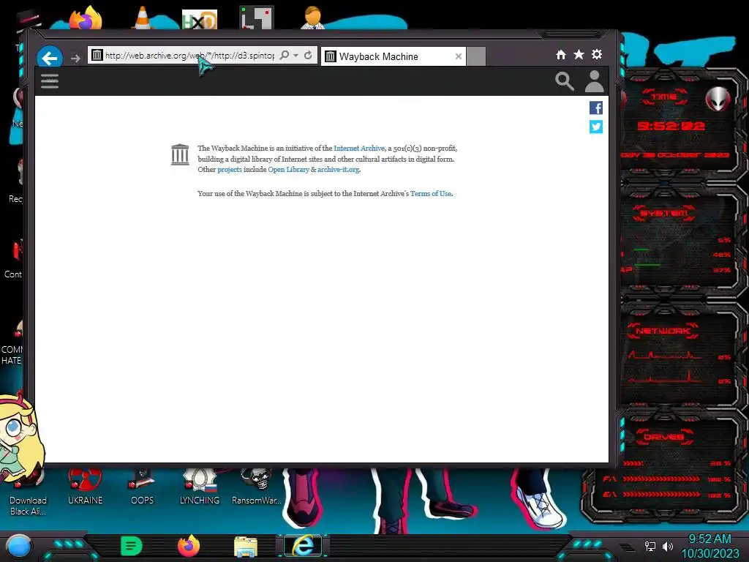Open Firefox desktop shortcut at top
The height and width of the screenshot is (562, 749).
(86, 18)
